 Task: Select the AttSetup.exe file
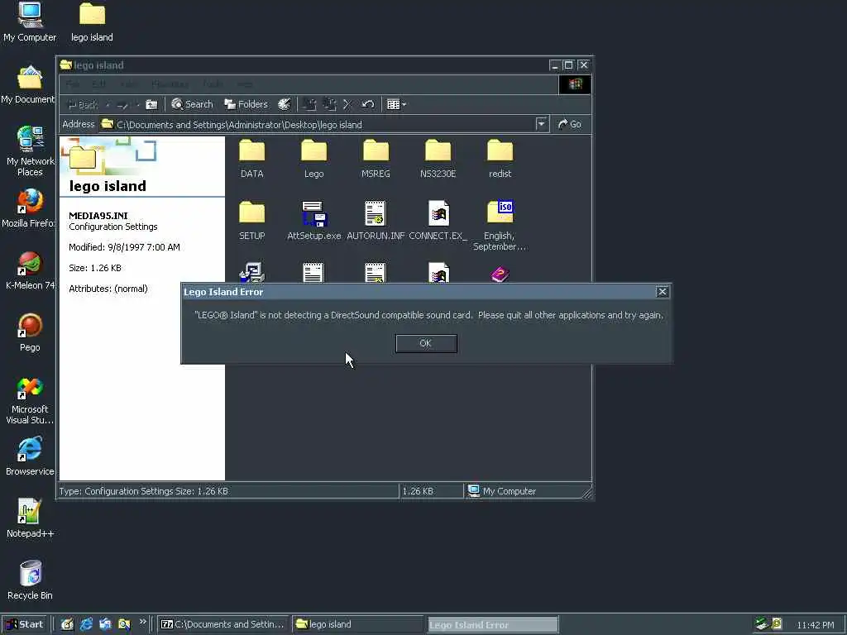point(313,221)
